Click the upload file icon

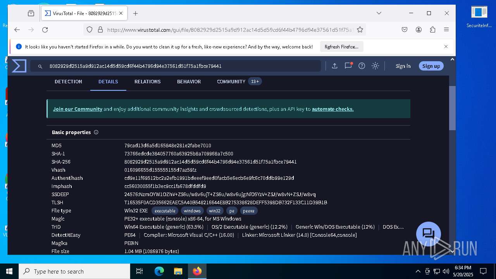click(x=334, y=66)
